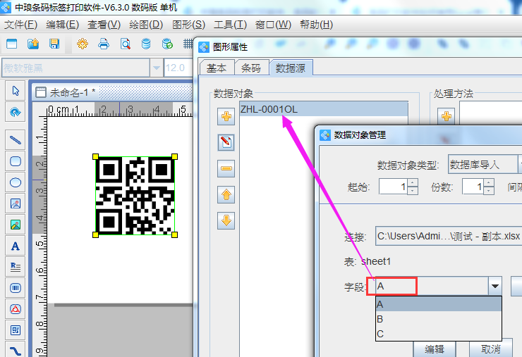Screen dimensions: 522x357
Task: Select the ellipse drawing tool
Action: point(15,182)
